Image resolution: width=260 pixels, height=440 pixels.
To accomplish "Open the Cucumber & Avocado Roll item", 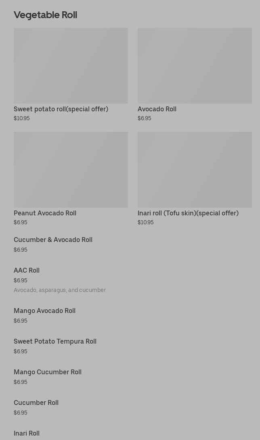I will click(x=53, y=240).
